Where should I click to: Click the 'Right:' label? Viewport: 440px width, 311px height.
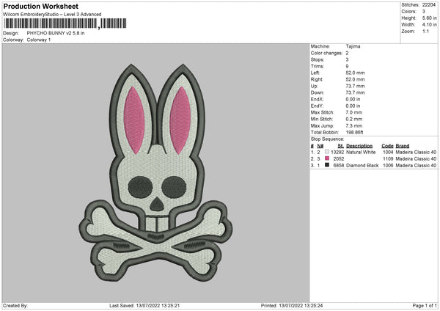pos(317,79)
